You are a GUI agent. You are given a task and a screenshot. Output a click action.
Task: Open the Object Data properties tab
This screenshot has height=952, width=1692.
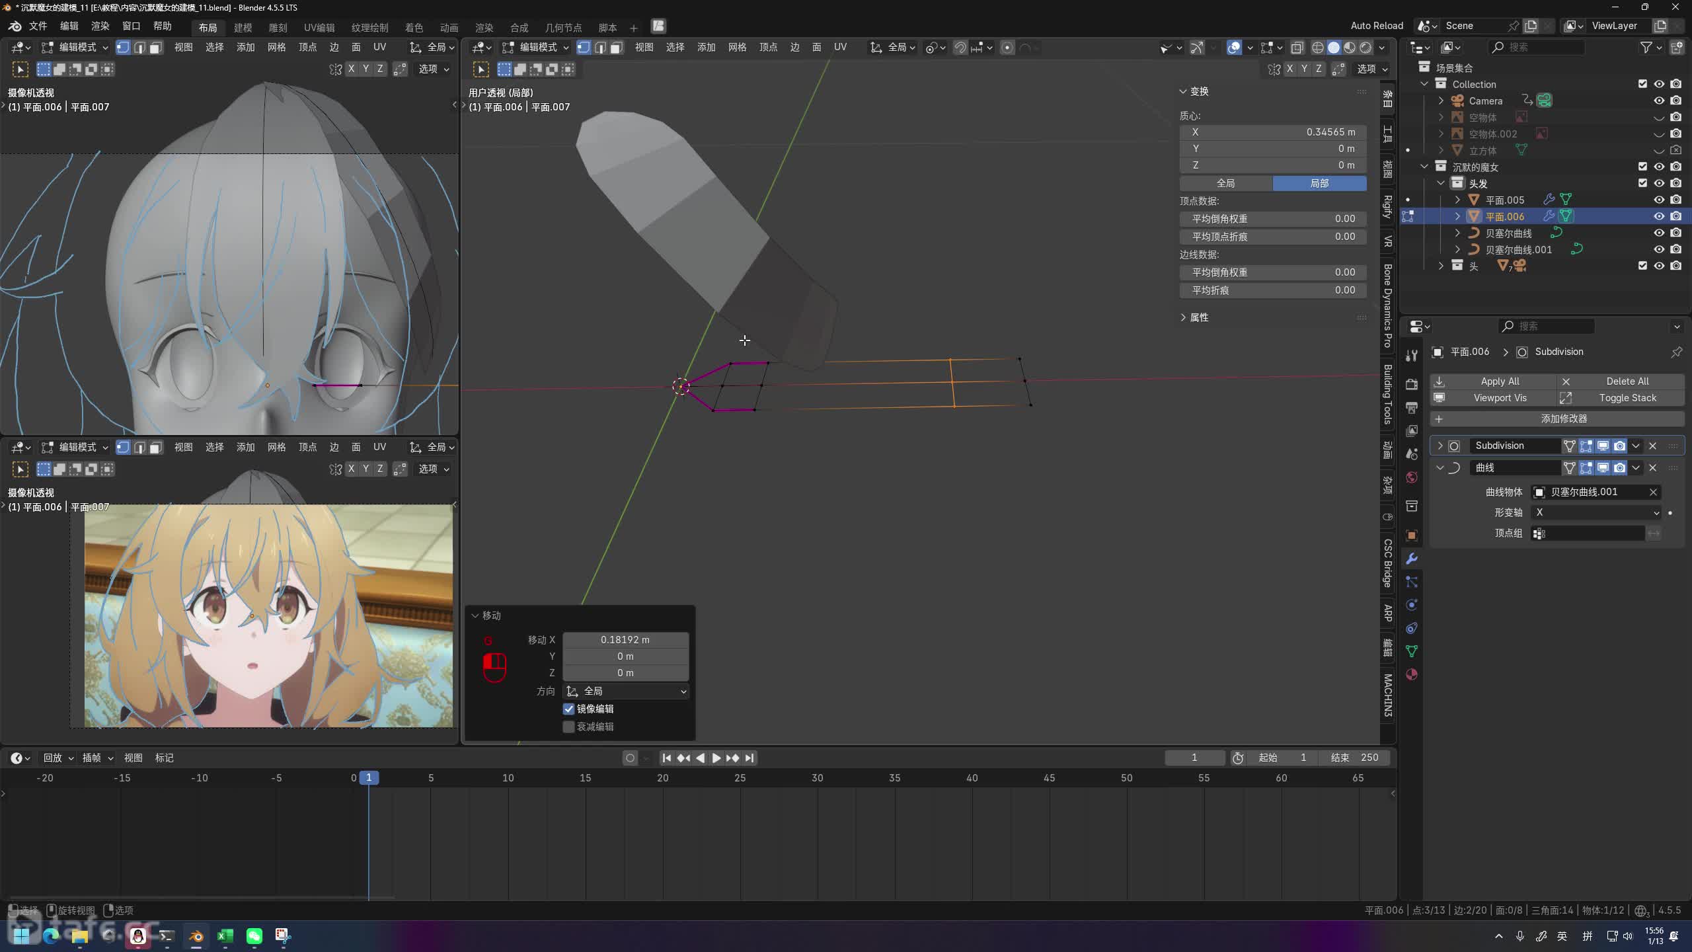[x=1412, y=651]
